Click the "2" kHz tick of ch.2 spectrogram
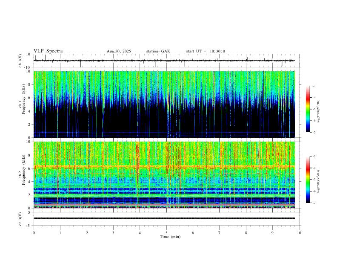Viewport: 337px width, 261px height. (30, 195)
